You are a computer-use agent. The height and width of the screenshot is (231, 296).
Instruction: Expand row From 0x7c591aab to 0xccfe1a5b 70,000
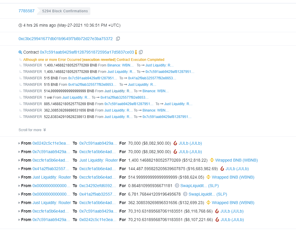(x=19, y=152)
